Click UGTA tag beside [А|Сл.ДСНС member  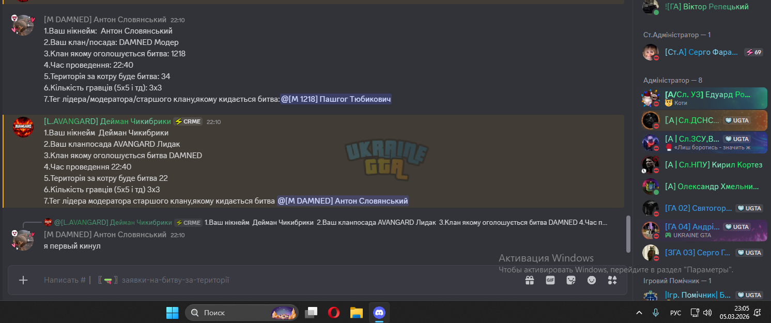[737, 120]
